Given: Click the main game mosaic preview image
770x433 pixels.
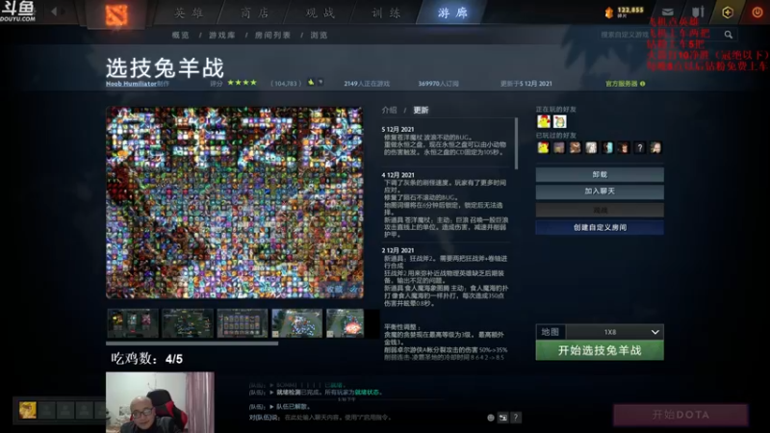Looking at the screenshot, I should (235, 202).
